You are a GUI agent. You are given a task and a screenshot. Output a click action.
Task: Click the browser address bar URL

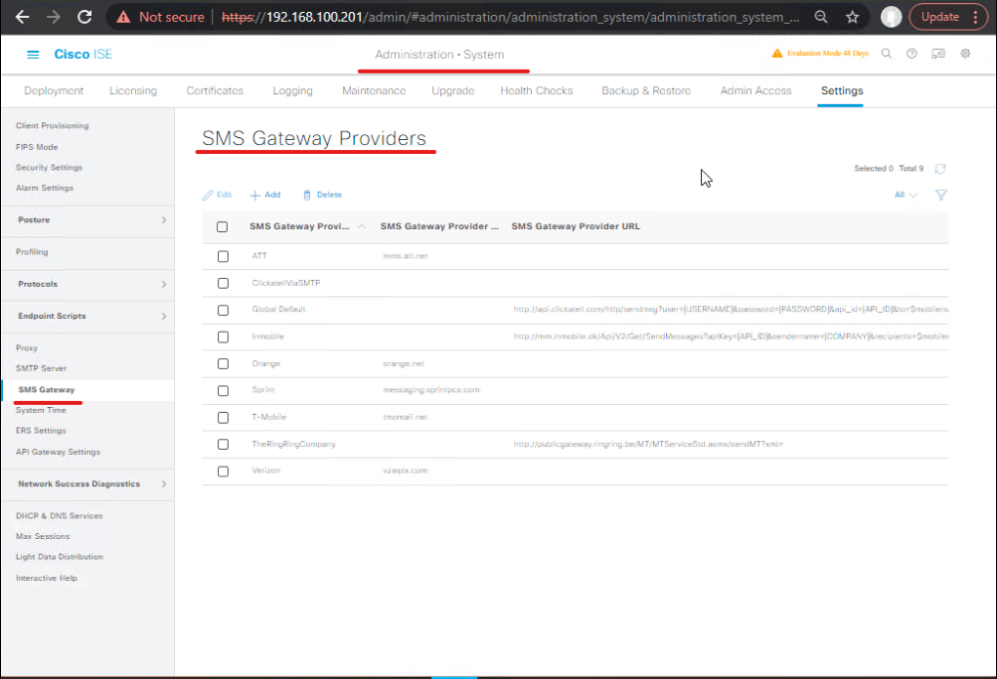pyautogui.click(x=510, y=17)
